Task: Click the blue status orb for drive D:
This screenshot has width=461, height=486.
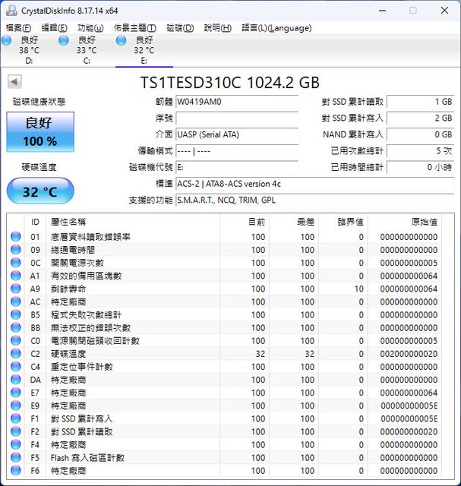Action: [7, 40]
